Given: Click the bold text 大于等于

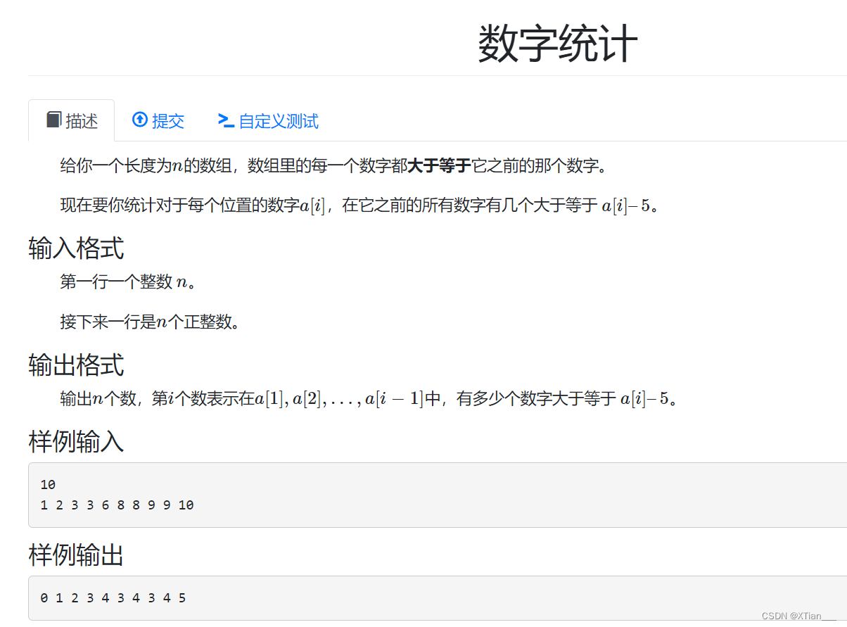Looking at the screenshot, I should (x=439, y=166).
